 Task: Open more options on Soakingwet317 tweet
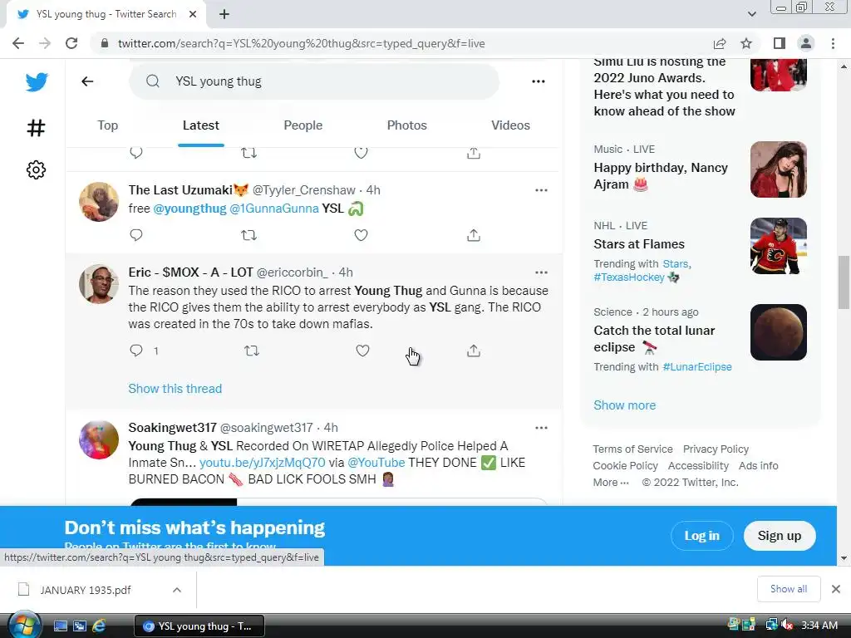point(541,428)
